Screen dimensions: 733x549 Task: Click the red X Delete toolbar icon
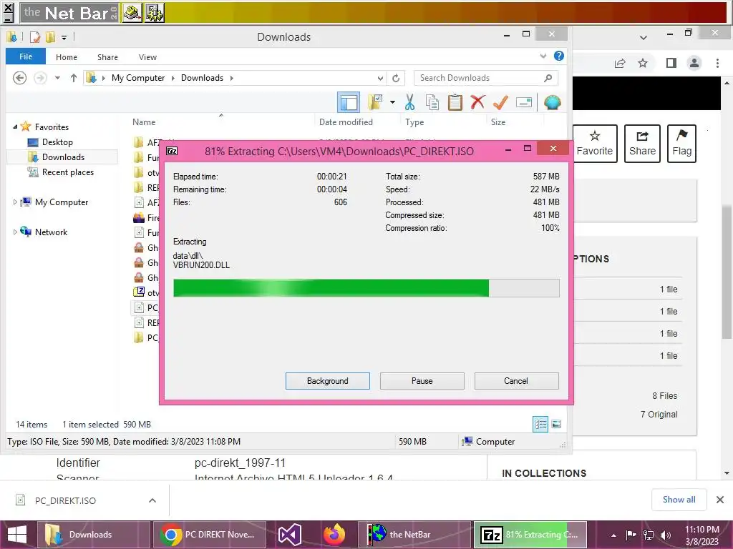pos(477,102)
